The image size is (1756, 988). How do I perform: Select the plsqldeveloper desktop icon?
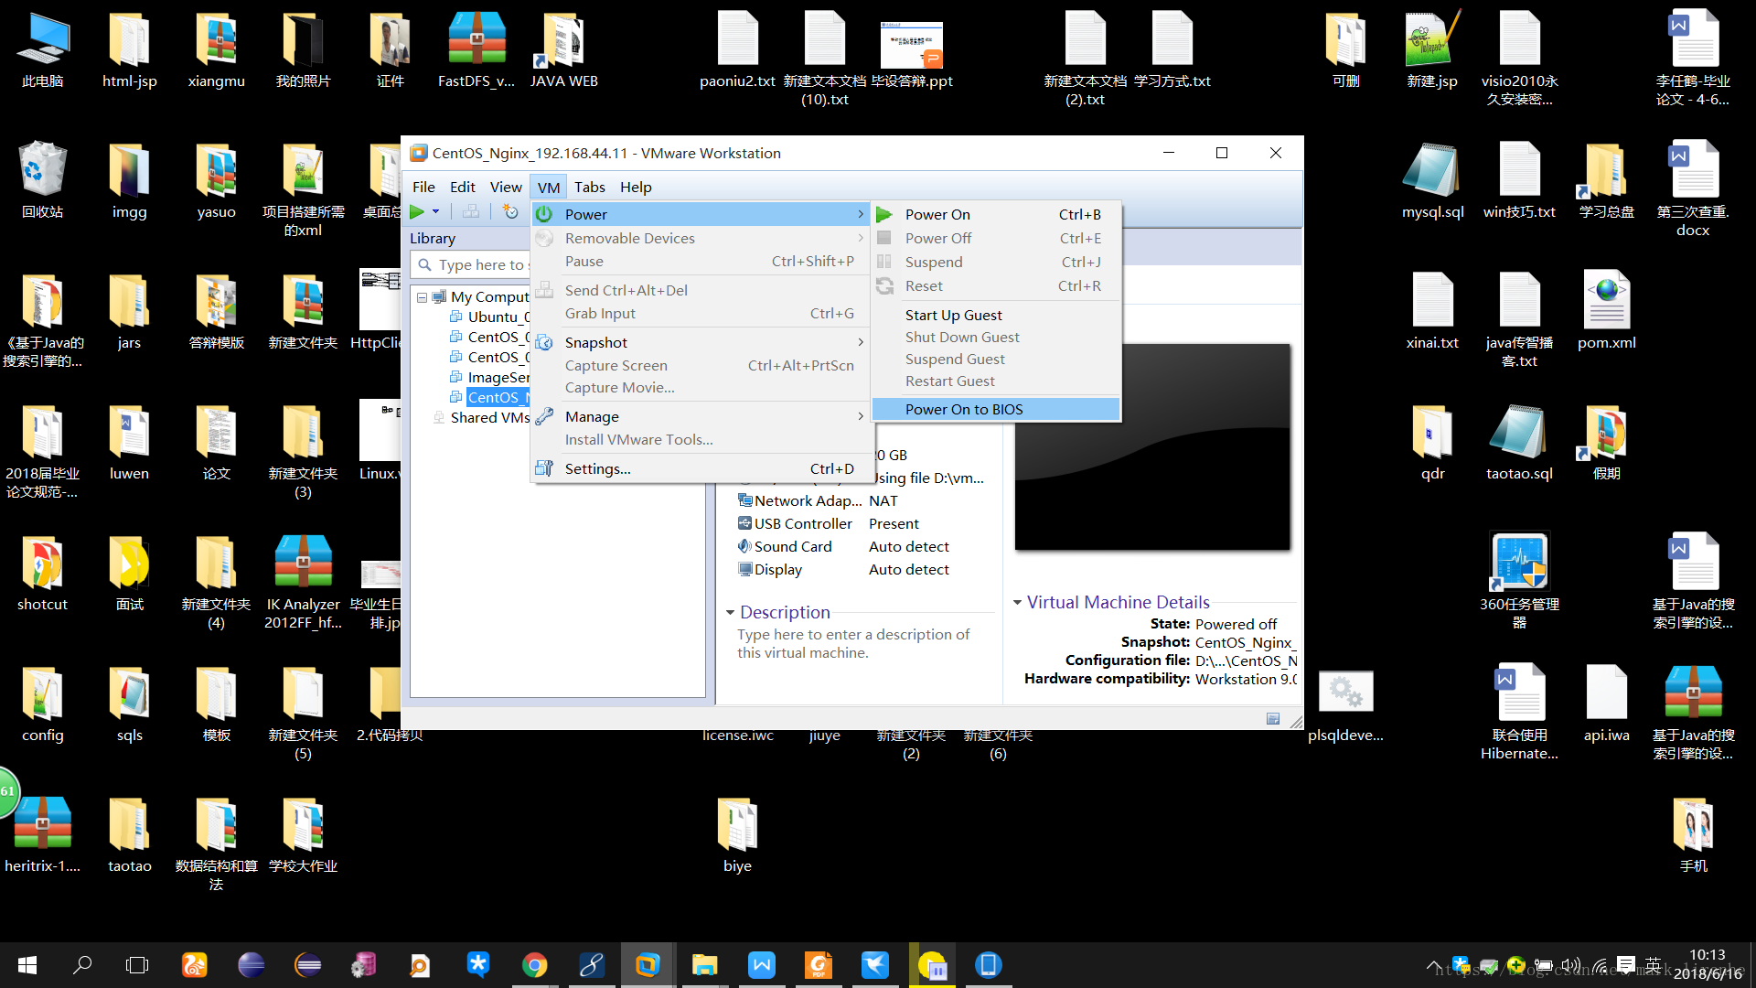tap(1345, 704)
